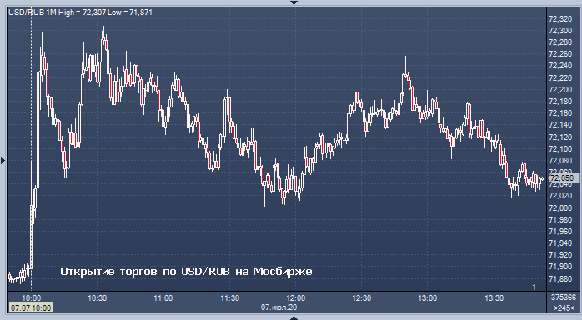Viewport: 582px width, 320px height.
Task: Click price level 72,300 on axis
Action: [x=560, y=30]
